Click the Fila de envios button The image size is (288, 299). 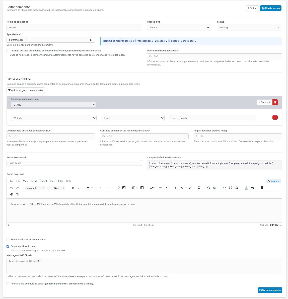(x=270, y=8)
